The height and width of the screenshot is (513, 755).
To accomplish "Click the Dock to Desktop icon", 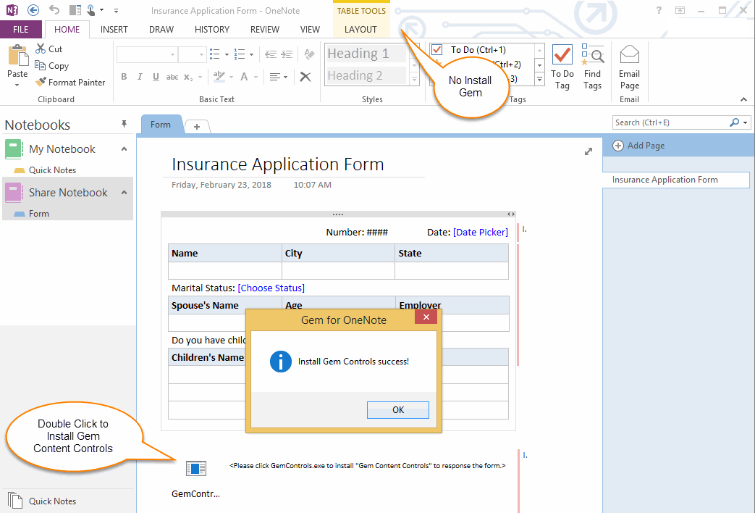I will [75, 10].
